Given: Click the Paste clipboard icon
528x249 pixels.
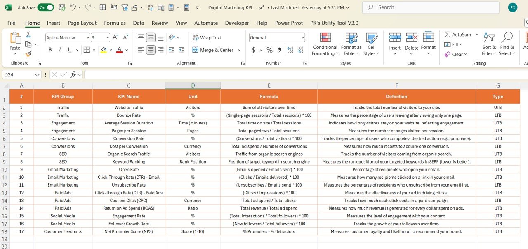Looking at the screenshot, I should [x=15, y=38].
